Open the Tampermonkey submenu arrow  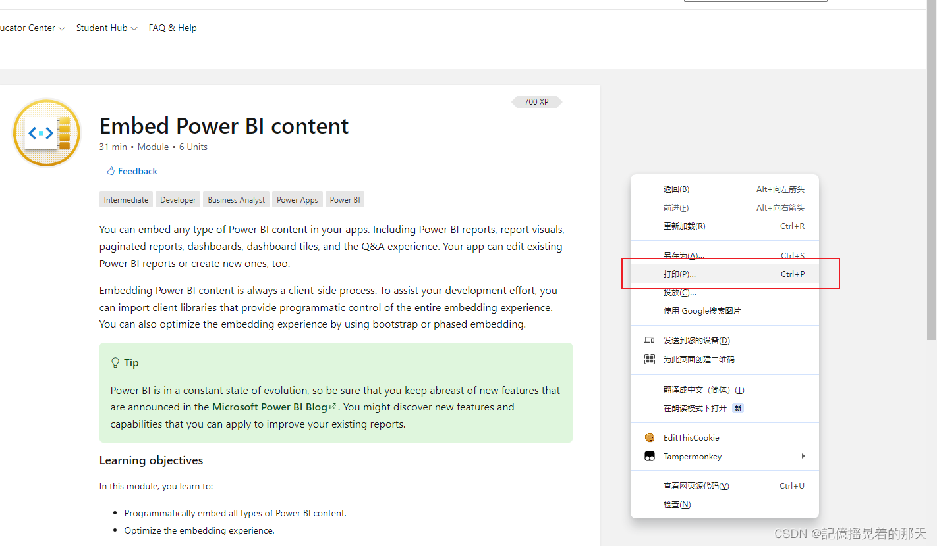pos(803,456)
